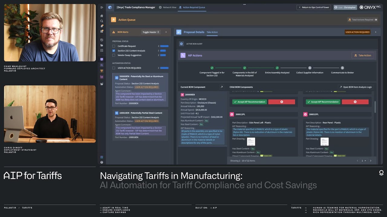The width and height of the screenshot is (387, 217).
Task: Click blue count bar for Vendor Swap Suggestion
Action: (x=163, y=55)
